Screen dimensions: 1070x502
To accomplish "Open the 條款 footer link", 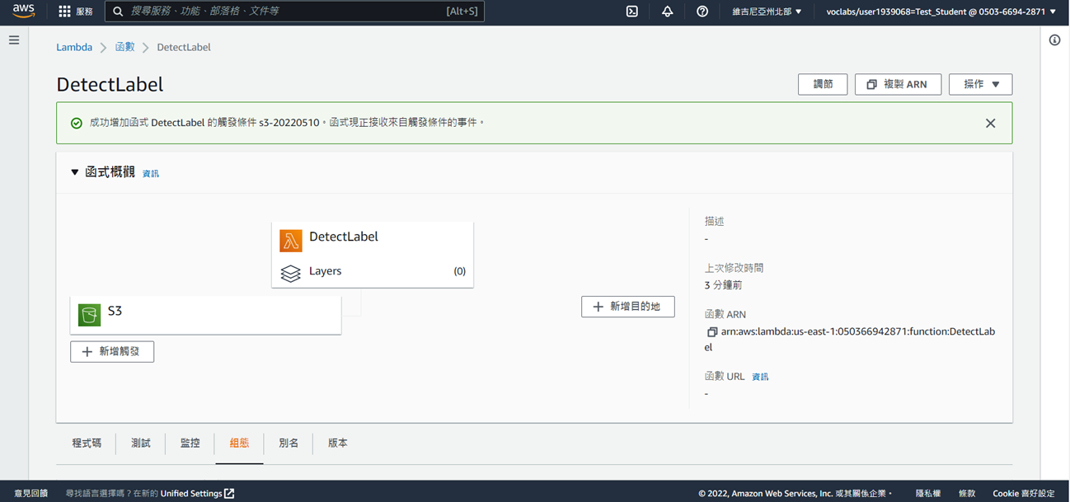I will (967, 493).
